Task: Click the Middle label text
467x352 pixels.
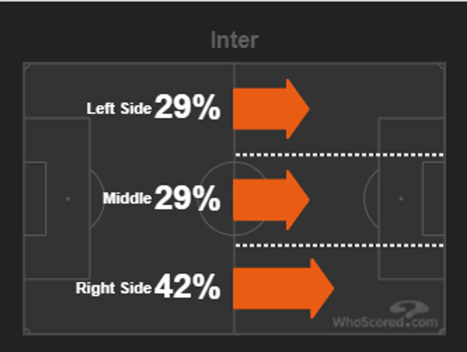Action: (x=127, y=198)
